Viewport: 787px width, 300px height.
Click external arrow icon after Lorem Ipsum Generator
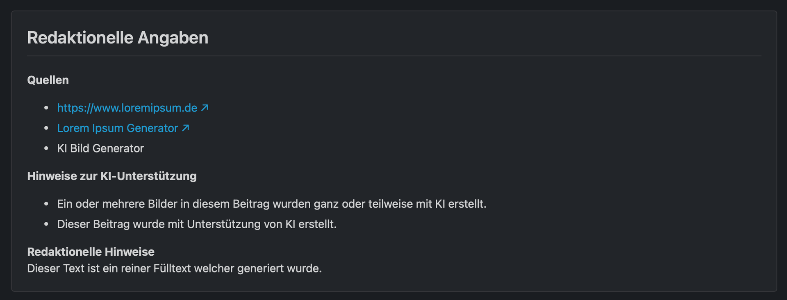tap(186, 128)
